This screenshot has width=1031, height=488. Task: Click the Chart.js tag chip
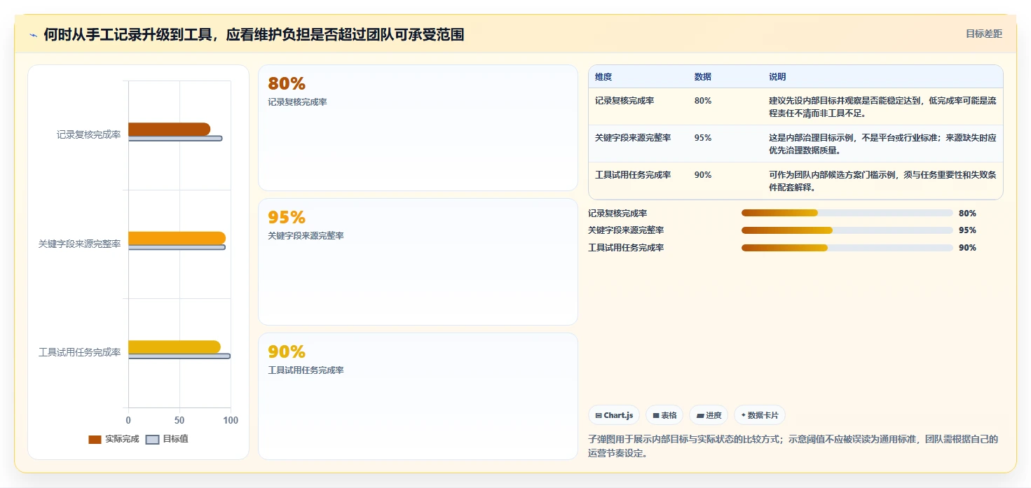[614, 415]
